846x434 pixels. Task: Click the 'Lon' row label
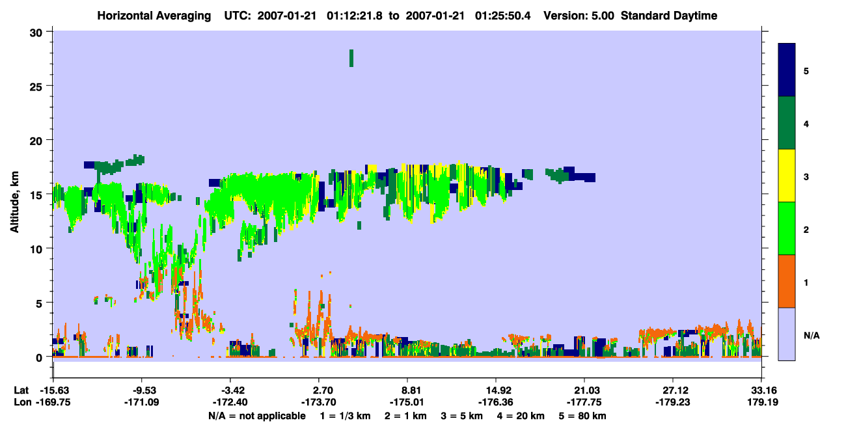coord(22,403)
